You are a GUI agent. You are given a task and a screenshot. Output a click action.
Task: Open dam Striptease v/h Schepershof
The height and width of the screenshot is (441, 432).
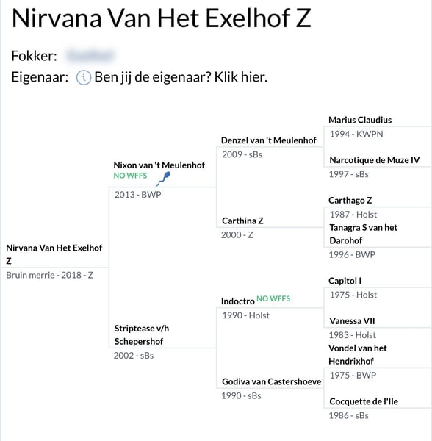click(142, 334)
